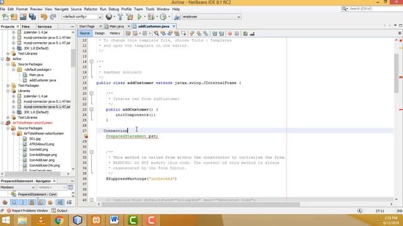Image resolution: width=403 pixels, height=226 pixels.
Task: Open the Source menu
Action: click(x=76, y=9)
